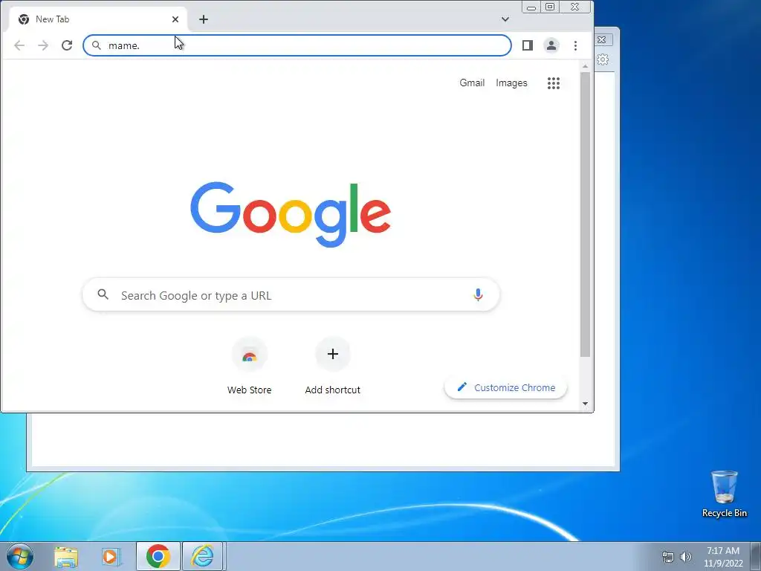The height and width of the screenshot is (571, 761).
Task: Open Chrome's three-dot menu
Action: point(576,45)
